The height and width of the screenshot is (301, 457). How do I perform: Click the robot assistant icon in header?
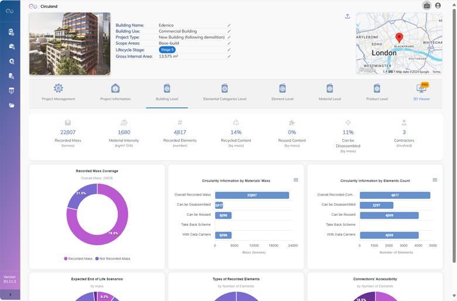427,6
